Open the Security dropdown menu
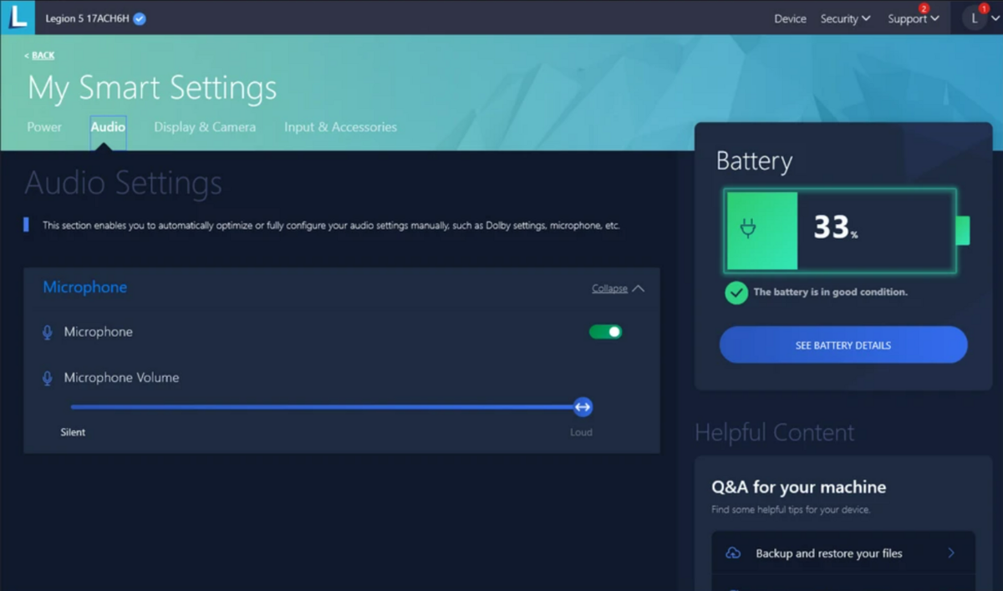The width and height of the screenshot is (1003, 591). click(845, 18)
